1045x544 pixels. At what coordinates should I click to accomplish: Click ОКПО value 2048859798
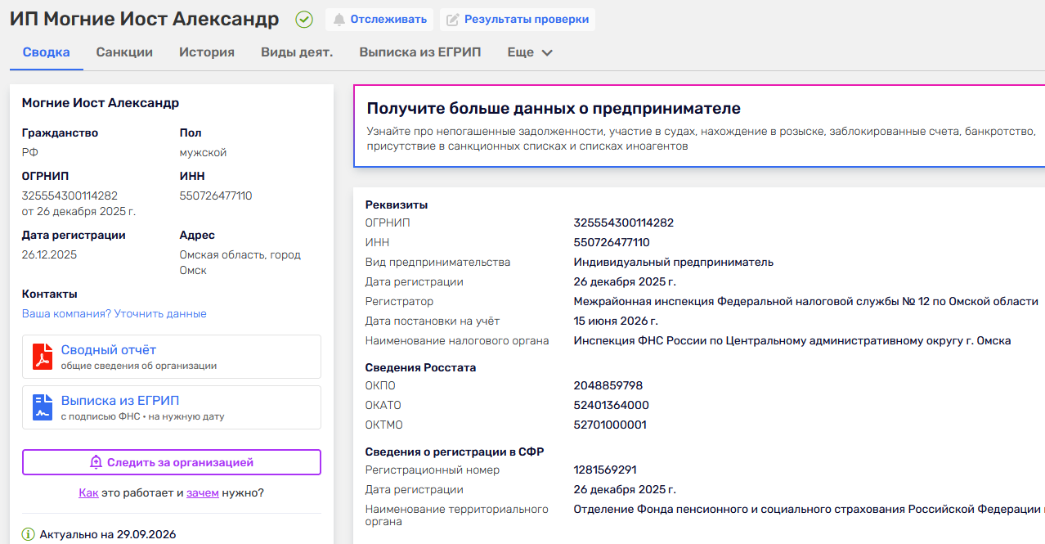[x=608, y=385]
